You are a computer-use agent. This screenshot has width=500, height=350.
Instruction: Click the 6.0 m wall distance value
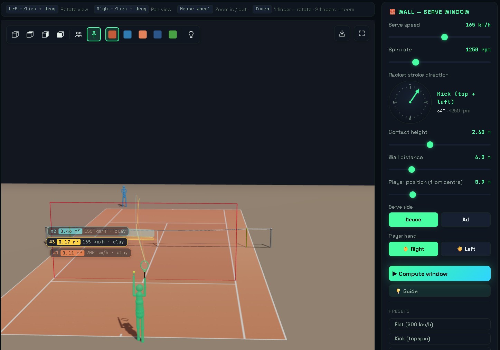tap(483, 157)
